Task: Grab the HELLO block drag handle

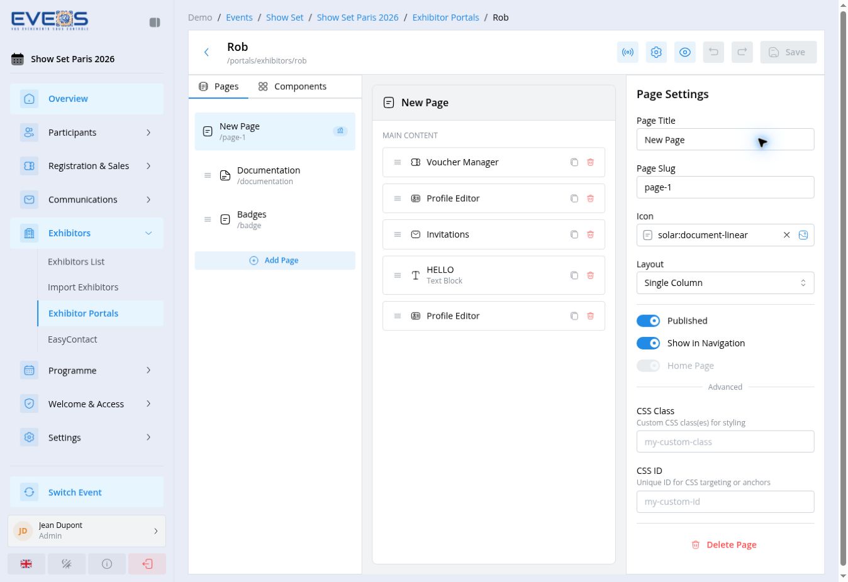Action: click(x=398, y=275)
